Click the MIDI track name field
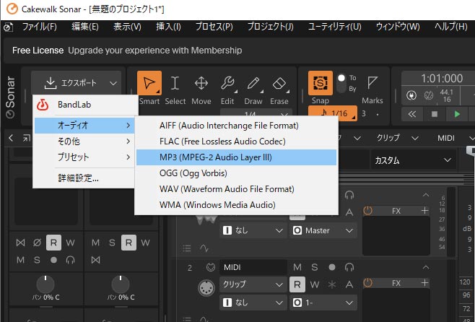 (x=253, y=267)
